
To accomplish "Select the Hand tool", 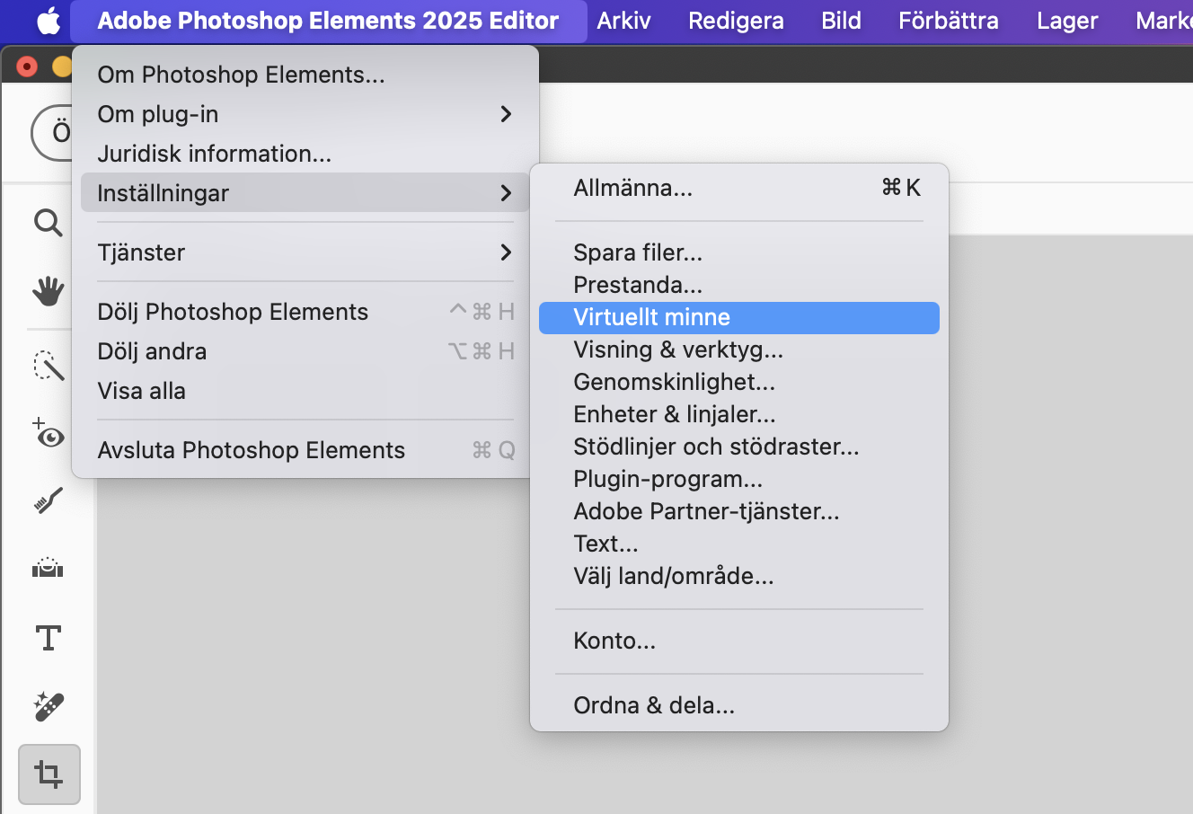I will [48, 291].
